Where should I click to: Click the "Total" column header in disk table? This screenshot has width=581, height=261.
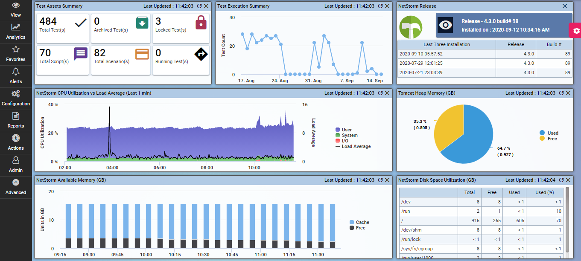470,192
